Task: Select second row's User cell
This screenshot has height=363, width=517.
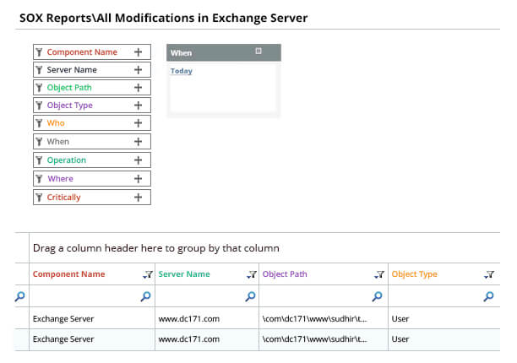Action: pos(444,339)
